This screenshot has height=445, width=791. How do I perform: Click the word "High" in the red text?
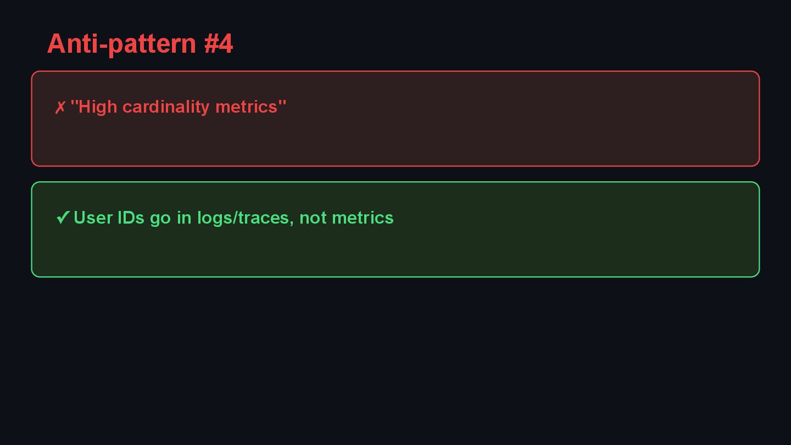pyautogui.click(x=98, y=107)
